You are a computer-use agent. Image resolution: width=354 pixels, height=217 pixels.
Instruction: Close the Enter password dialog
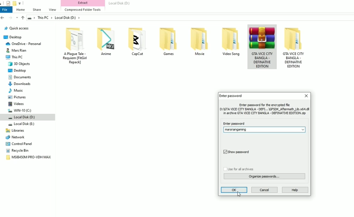point(306,96)
